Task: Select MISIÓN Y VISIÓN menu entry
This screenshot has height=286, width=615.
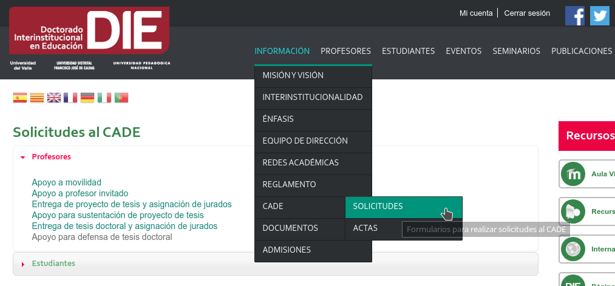Action: click(x=313, y=76)
